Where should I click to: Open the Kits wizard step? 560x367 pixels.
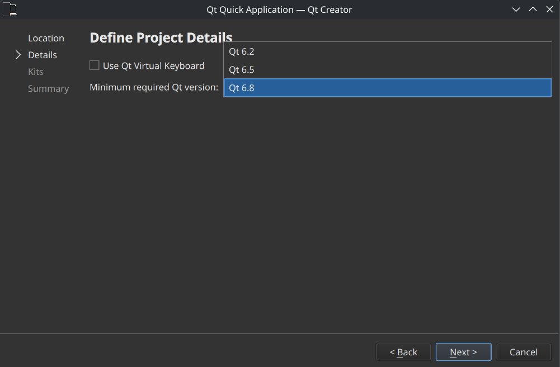(x=36, y=72)
